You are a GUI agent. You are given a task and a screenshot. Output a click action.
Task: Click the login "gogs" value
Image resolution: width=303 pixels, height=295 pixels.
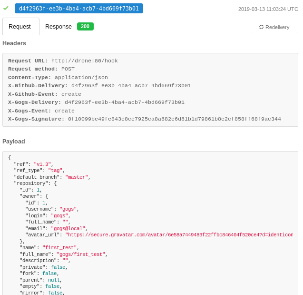coord(59,215)
